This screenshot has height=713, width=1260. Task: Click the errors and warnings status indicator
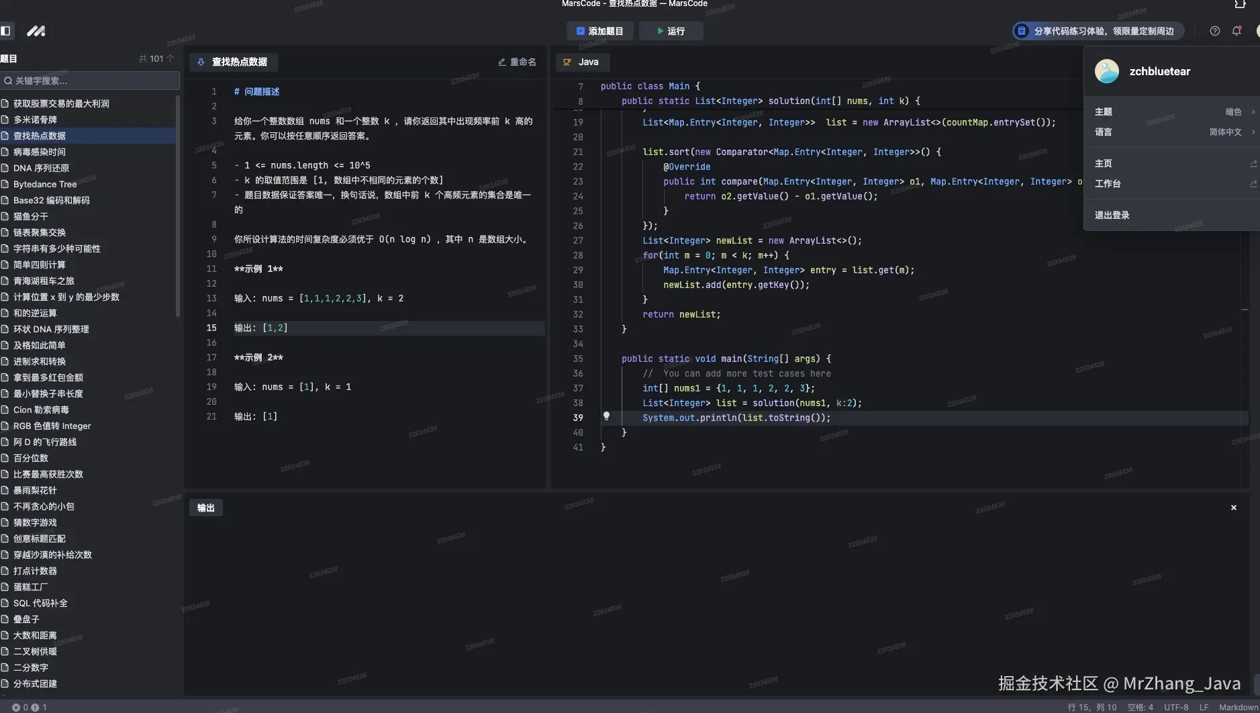[30, 707]
